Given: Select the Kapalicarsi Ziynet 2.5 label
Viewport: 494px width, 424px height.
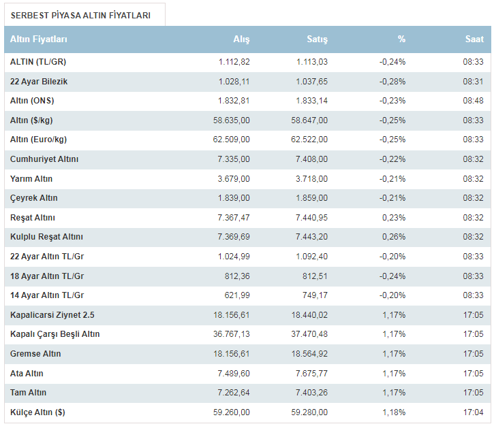Looking at the screenshot, I should click(52, 315).
